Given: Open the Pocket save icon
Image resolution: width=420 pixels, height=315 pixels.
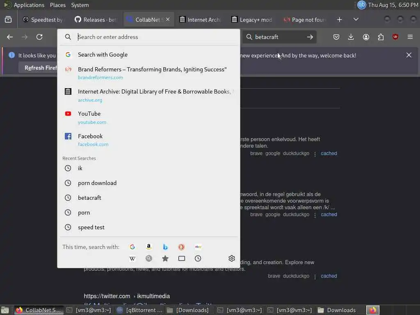Looking at the screenshot, I should pyautogui.click(x=336, y=37).
